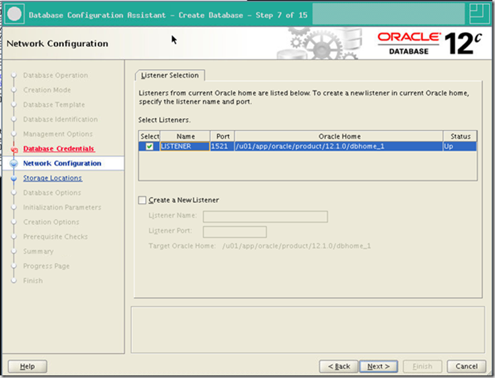
Task: Click the Storage Locations step bullet icon
Action: click(14, 178)
